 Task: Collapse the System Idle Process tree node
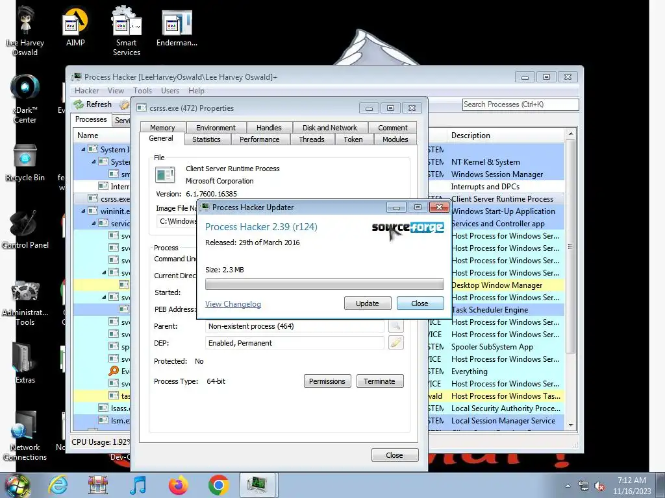pyautogui.click(x=82, y=150)
